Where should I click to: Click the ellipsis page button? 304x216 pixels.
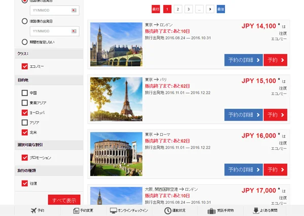coord(199,9)
